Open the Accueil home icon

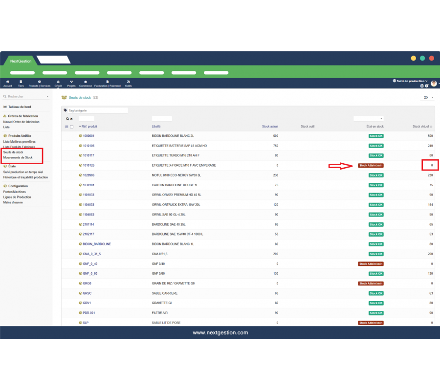point(7,83)
